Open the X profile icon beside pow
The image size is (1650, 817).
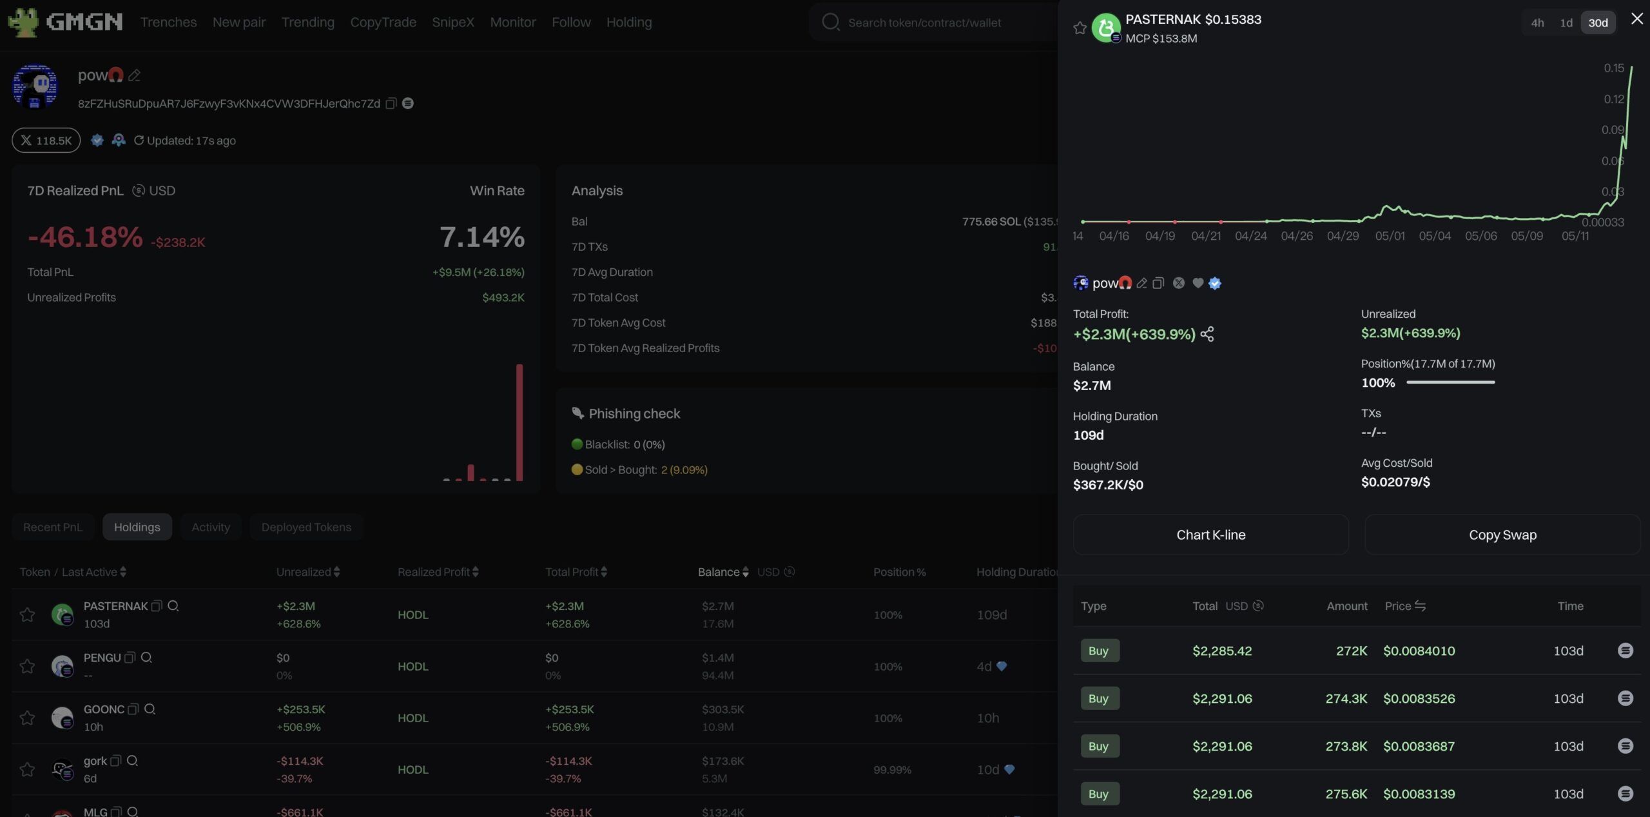point(1178,283)
